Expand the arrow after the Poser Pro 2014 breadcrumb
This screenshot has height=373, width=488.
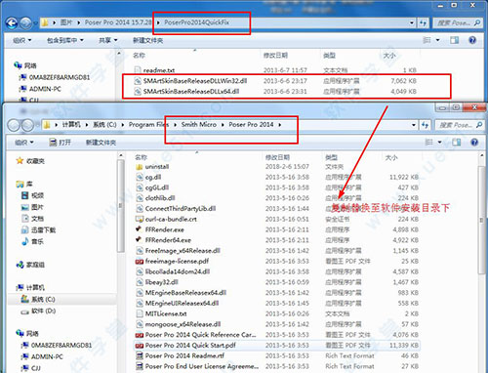coord(280,125)
